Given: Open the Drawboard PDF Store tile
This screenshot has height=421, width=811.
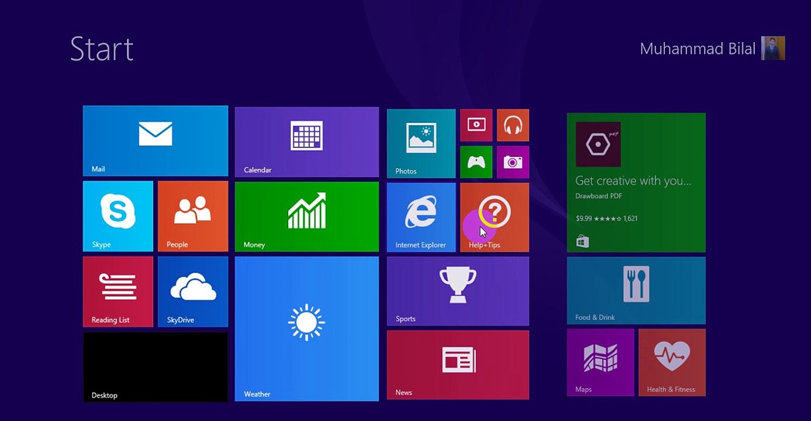Looking at the screenshot, I should pyautogui.click(x=636, y=182).
